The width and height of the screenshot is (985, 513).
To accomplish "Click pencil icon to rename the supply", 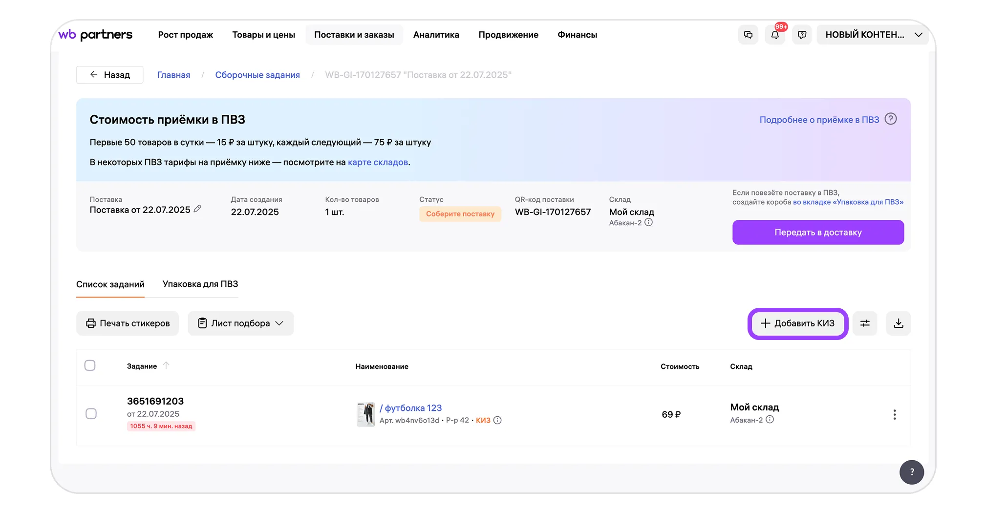I will tap(197, 209).
